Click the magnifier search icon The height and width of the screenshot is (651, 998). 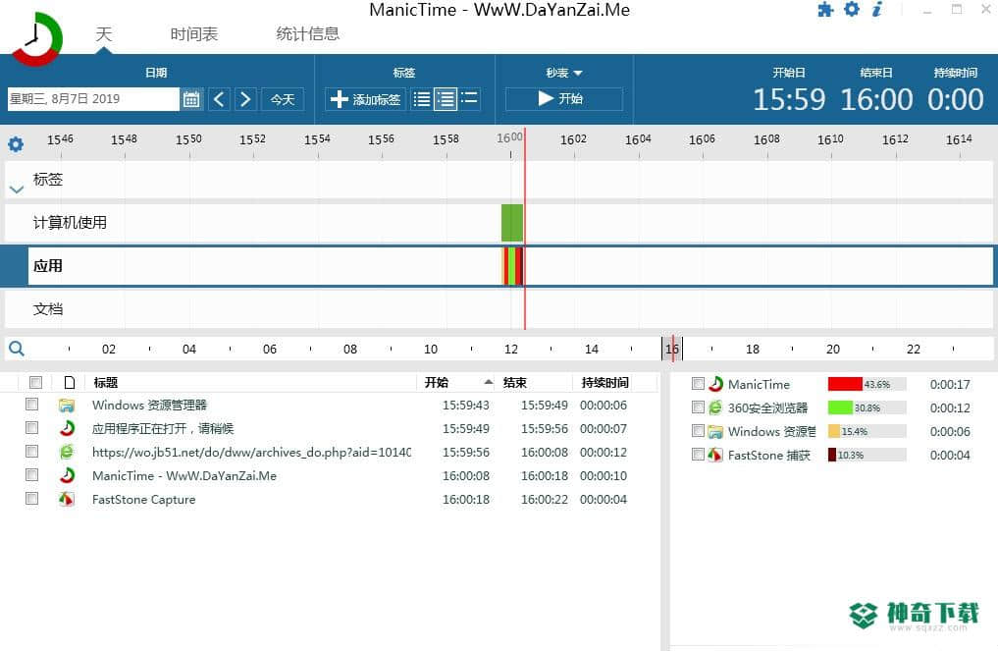pyautogui.click(x=17, y=349)
